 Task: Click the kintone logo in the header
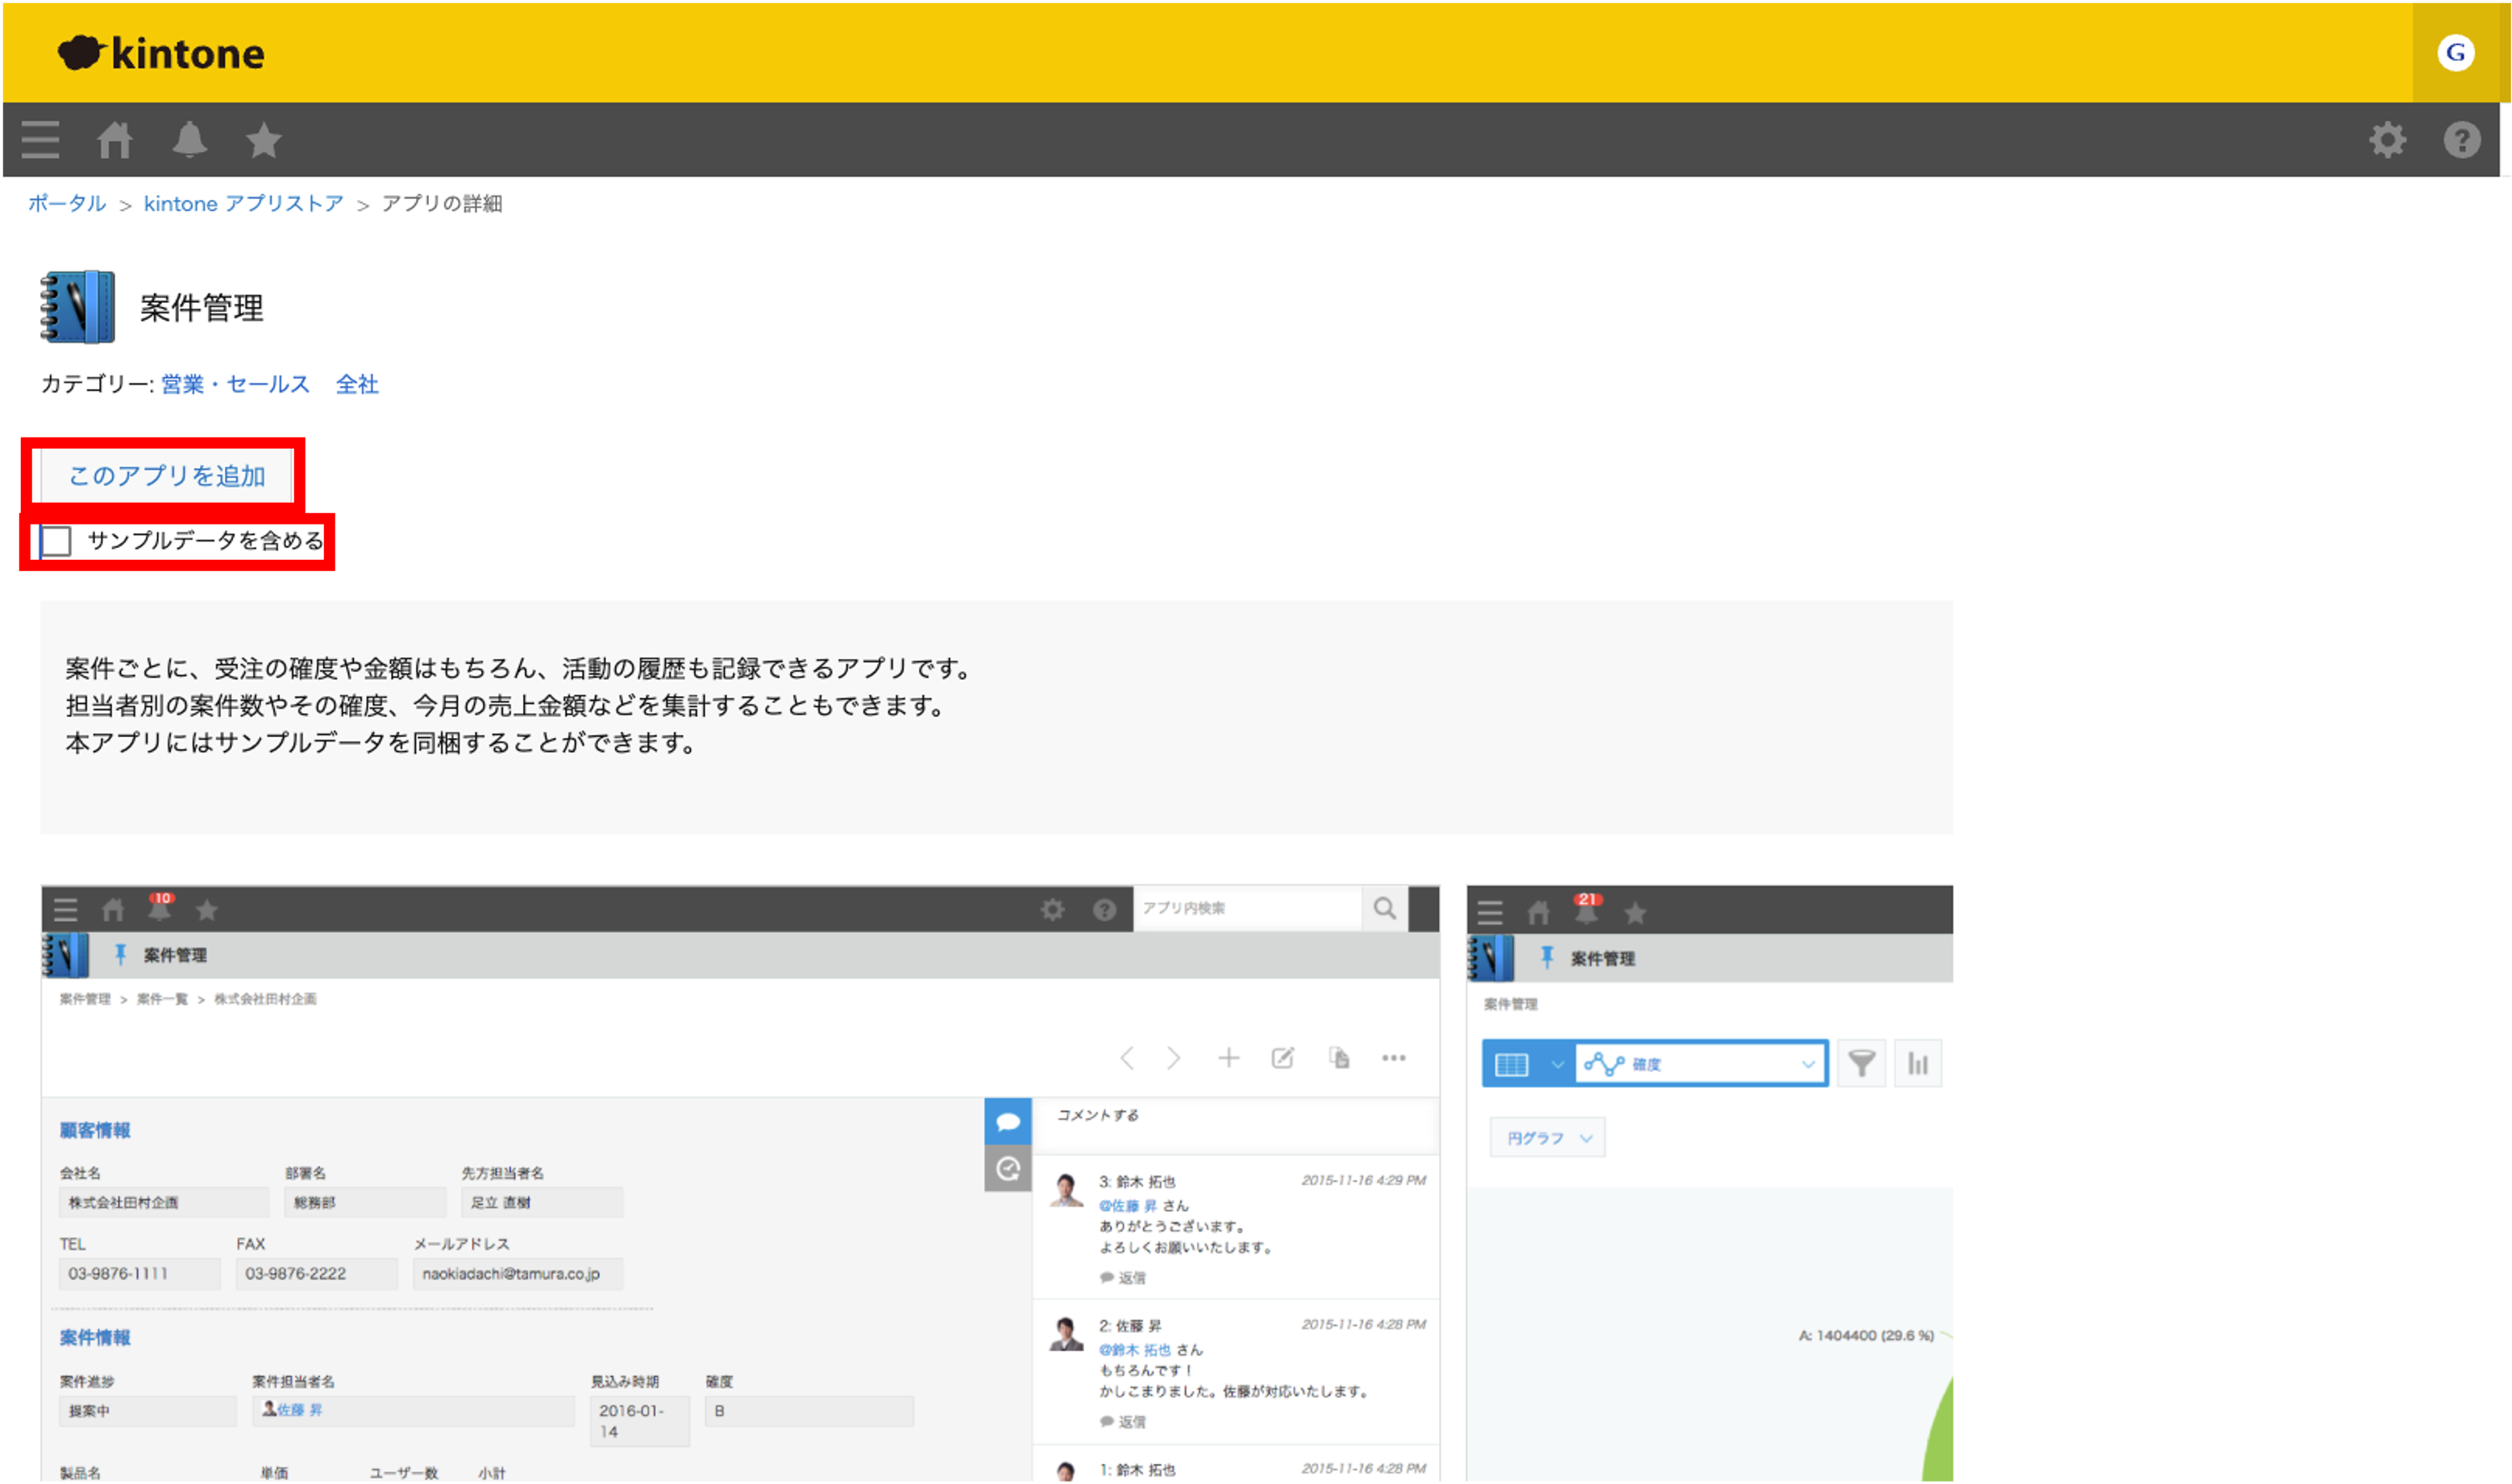click(x=161, y=53)
